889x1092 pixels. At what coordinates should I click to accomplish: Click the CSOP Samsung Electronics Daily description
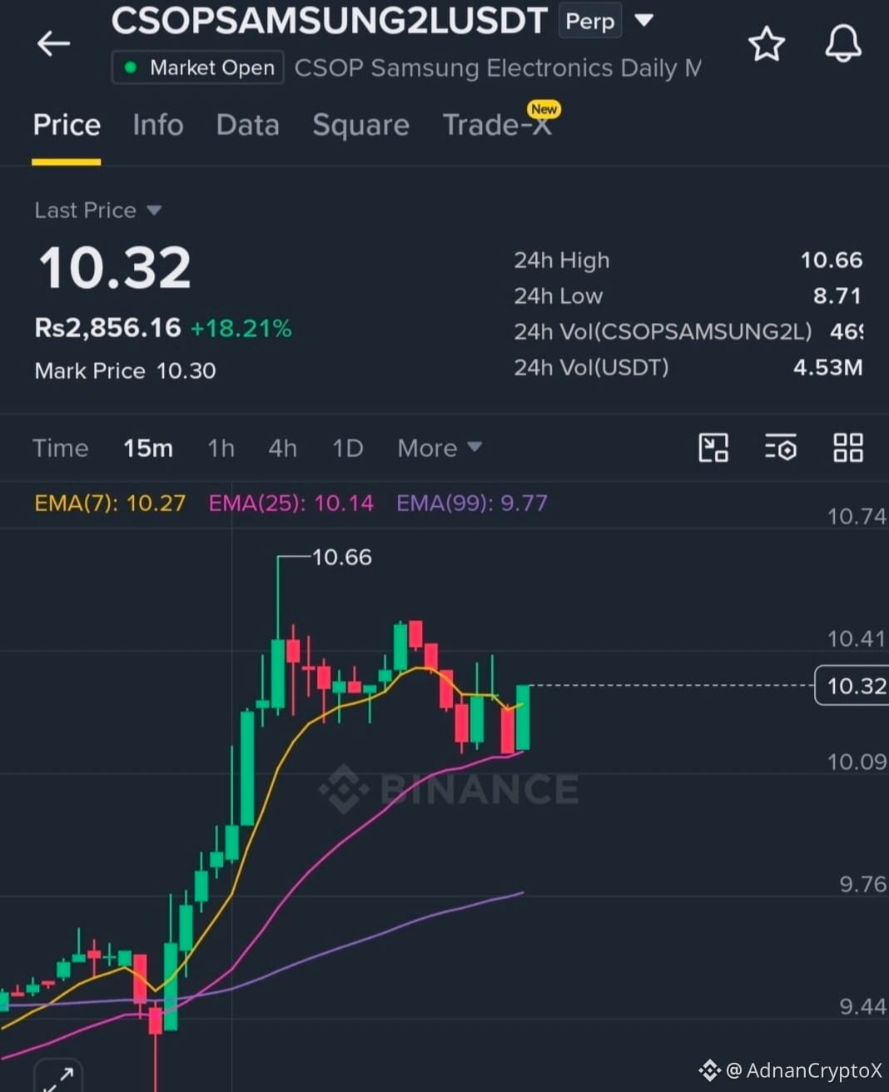point(498,67)
